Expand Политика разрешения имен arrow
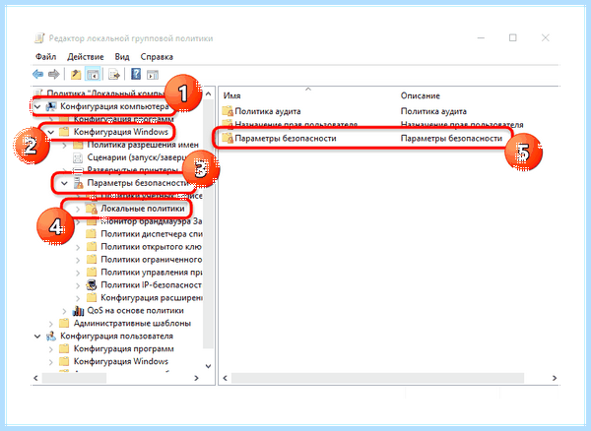This screenshot has width=591, height=431. click(64, 145)
